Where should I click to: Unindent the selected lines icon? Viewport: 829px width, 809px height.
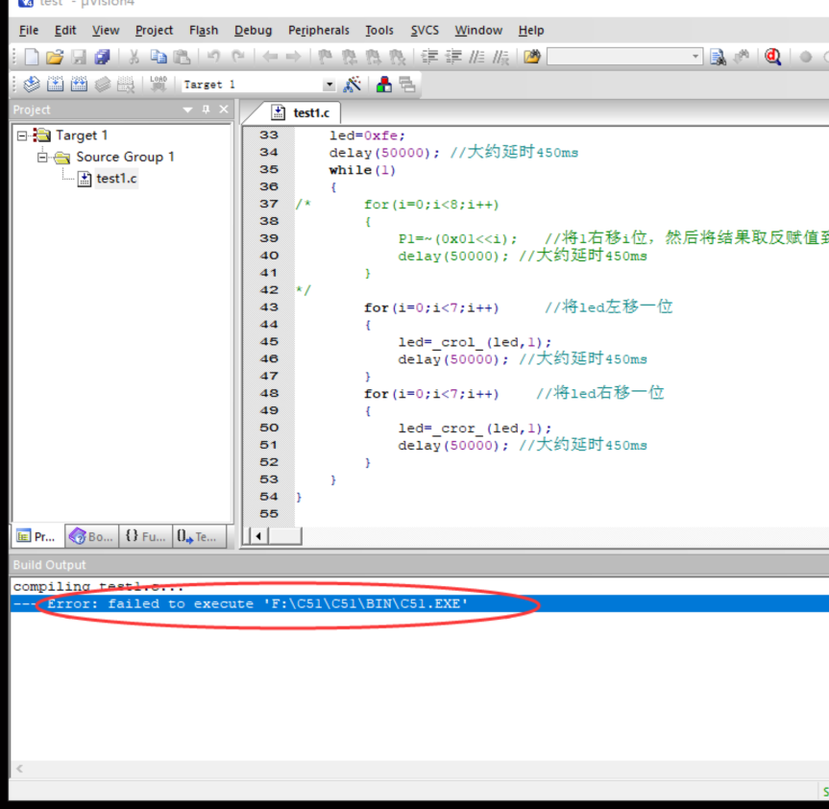[x=453, y=57]
